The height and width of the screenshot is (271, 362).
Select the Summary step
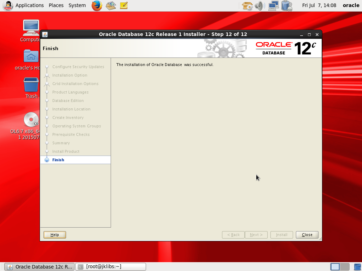point(61,143)
